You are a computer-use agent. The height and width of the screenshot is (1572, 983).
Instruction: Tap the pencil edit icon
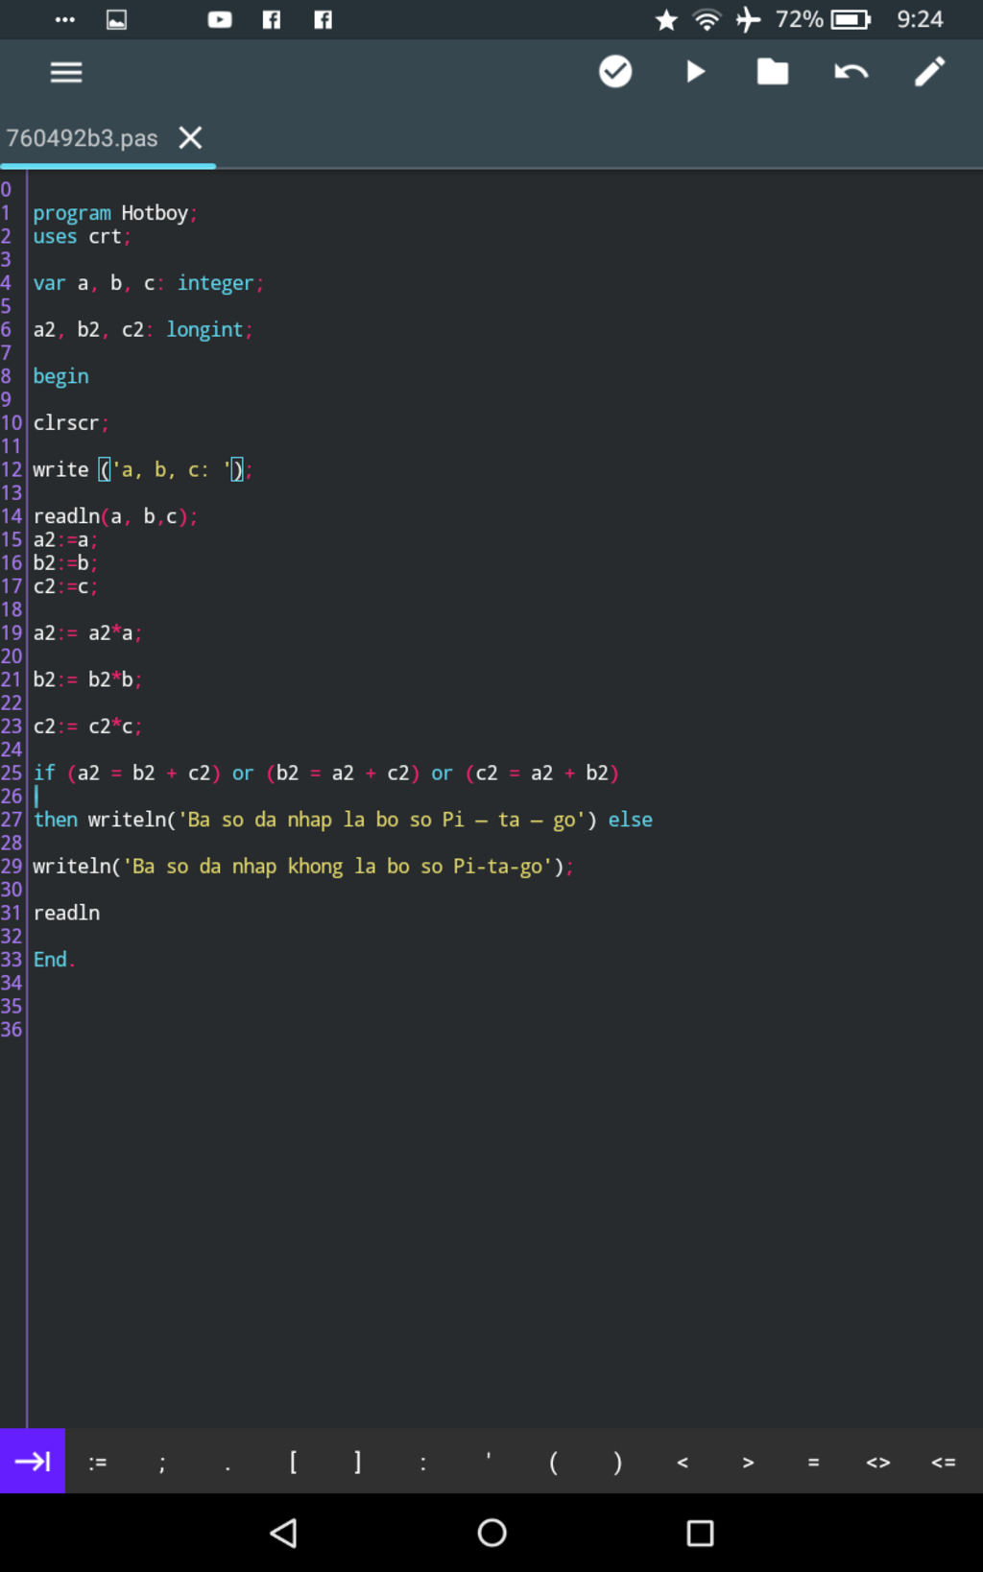[x=929, y=71]
